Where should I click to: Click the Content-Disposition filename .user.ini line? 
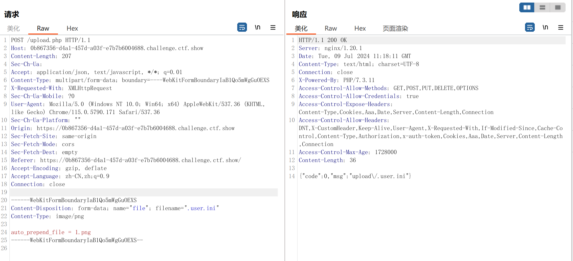pyautogui.click(x=115, y=208)
